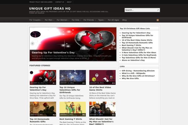Open Why do We Give Gifts at Christmas link
188x125 pixels.
[138, 76]
